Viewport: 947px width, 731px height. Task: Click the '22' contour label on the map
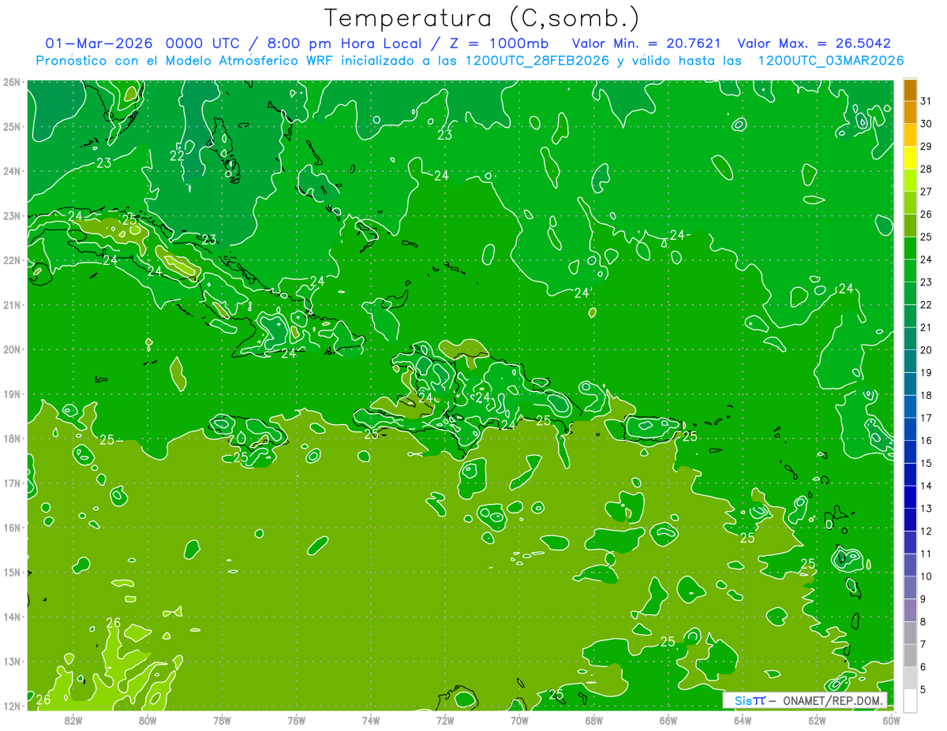pyautogui.click(x=178, y=156)
